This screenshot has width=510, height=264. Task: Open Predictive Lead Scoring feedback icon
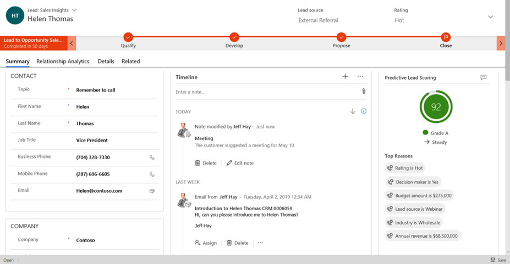tap(483, 78)
